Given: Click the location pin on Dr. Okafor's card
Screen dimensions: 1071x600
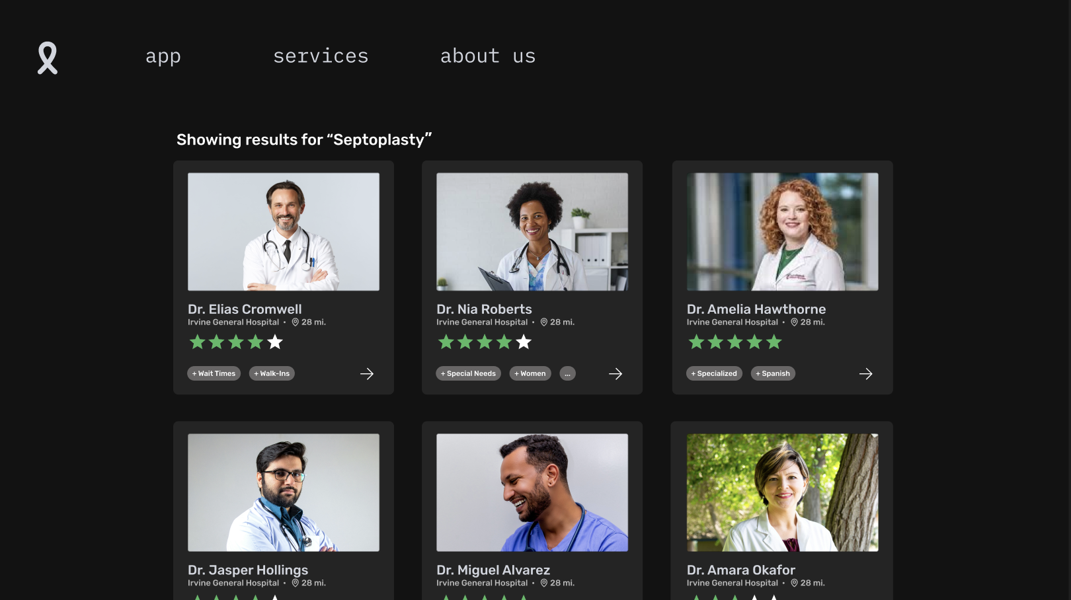Looking at the screenshot, I should click(x=793, y=583).
